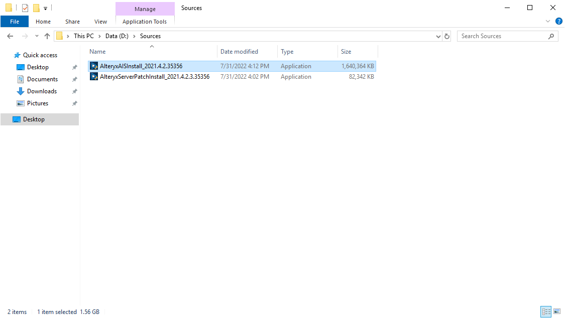Open the Help question mark icon
The image size is (565, 318).
pos(559,21)
